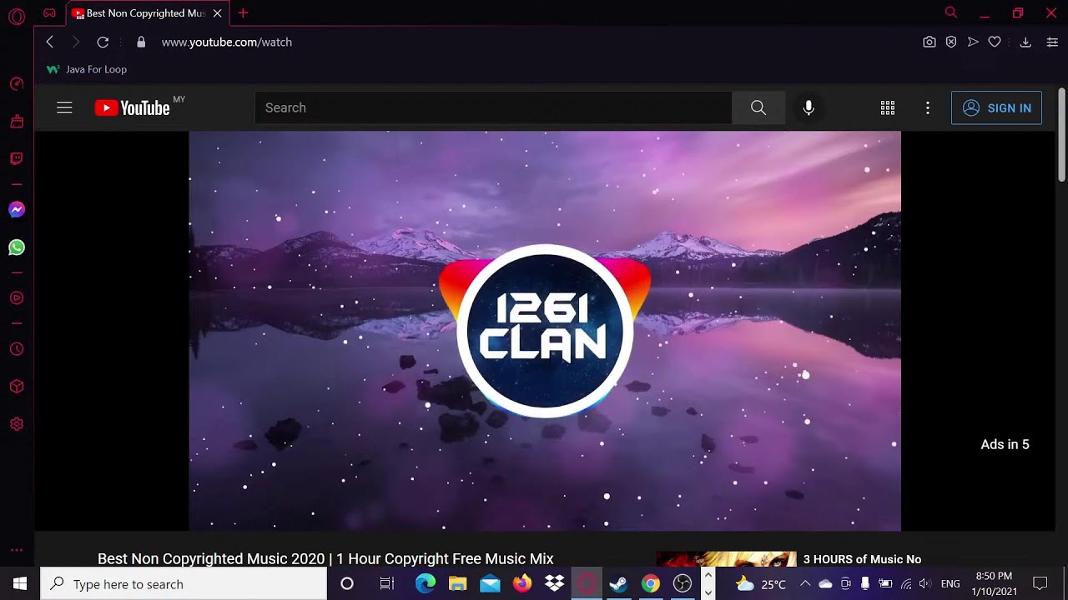Click suggested video thumbnail
This screenshot has height=600, width=1068.
pyautogui.click(x=726, y=559)
